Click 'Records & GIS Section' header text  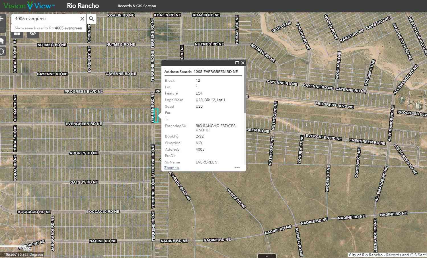(x=137, y=6)
